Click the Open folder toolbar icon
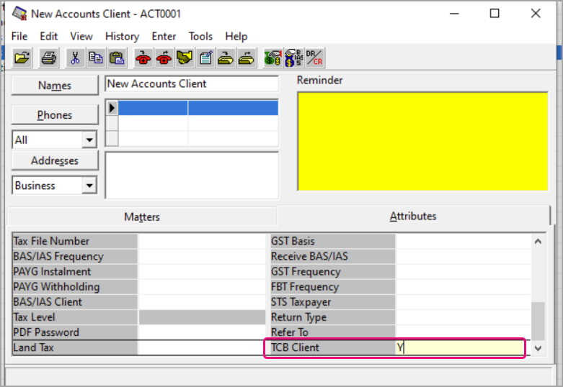563x387 pixels. point(22,58)
